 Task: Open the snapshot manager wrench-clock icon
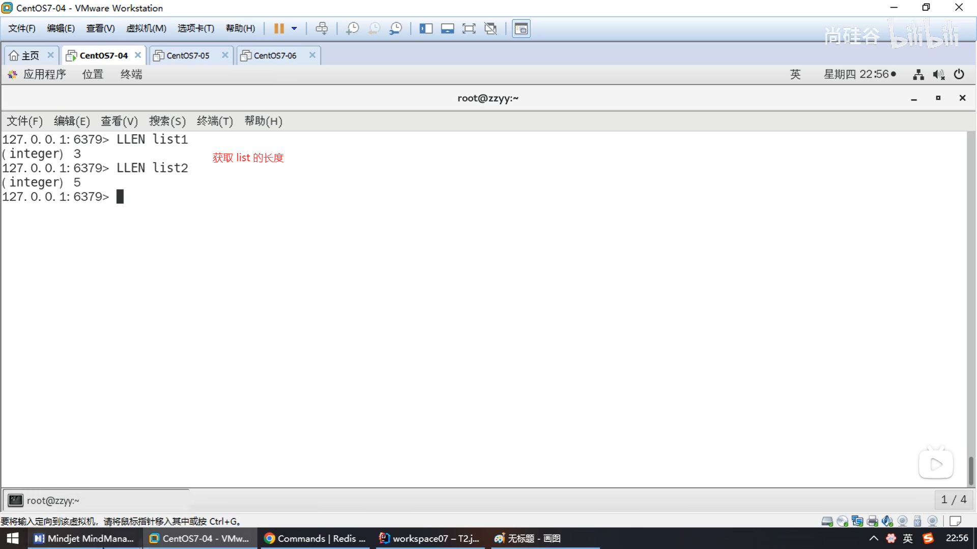point(395,28)
